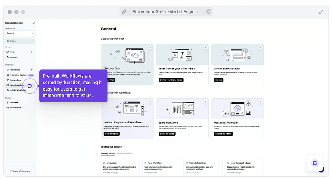Click the pulsing hotspot beside Workflow Library
The width and height of the screenshot is (332, 179).
tap(30, 86)
